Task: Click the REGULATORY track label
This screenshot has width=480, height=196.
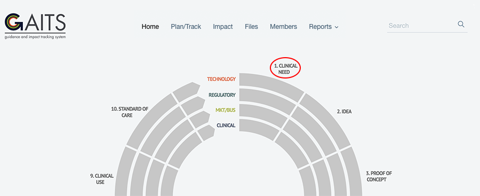Action: [x=222, y=95]
